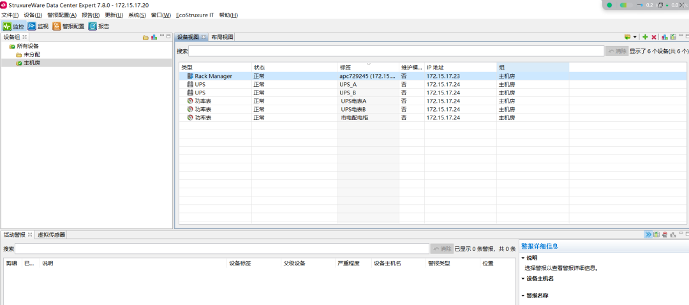This screenshot has width=689, height=305.
Task: Select the 所有设备 tree node
Action: [x=27, y=46]
